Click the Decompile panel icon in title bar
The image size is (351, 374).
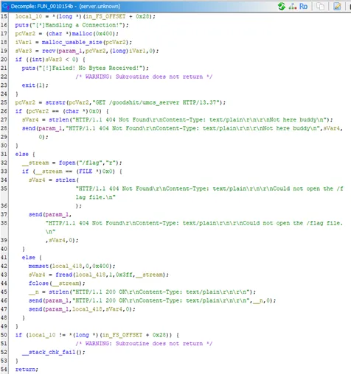coord(5,6)
